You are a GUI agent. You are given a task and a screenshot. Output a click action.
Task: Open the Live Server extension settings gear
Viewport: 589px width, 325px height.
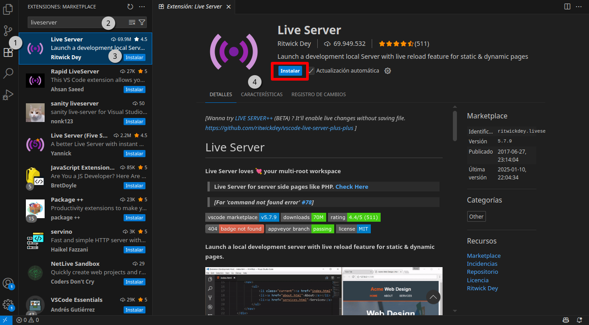pyautogui.click(x=388, y=71)
